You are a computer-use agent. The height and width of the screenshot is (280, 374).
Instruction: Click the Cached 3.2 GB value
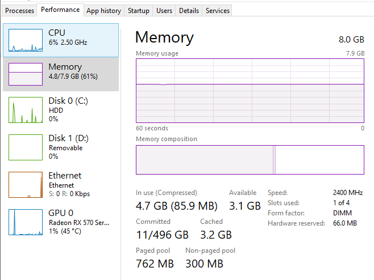[x=216, y=234]
